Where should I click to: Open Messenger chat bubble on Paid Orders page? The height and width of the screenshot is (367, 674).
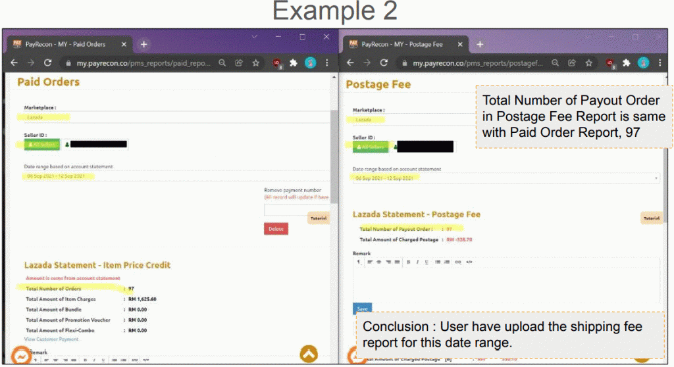pos(21,356)
